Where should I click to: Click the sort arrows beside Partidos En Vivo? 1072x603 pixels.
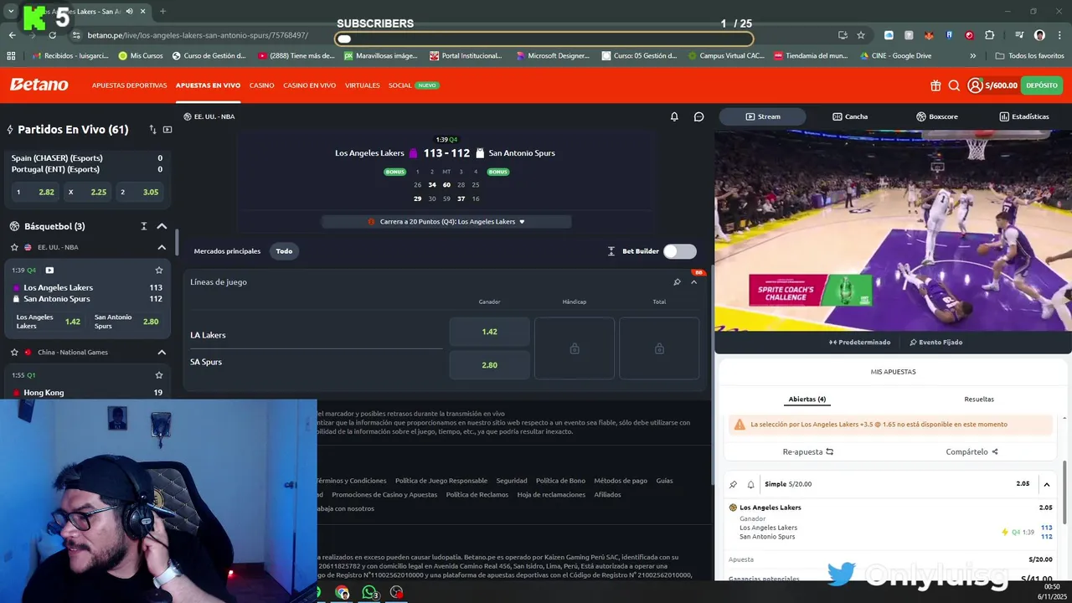[x=152, y=130]
